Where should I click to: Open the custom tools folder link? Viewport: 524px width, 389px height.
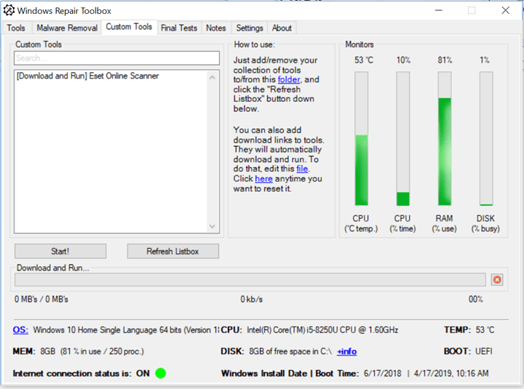[289, 79]
